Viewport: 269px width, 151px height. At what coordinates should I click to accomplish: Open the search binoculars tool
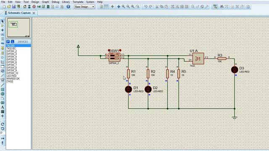222,7
